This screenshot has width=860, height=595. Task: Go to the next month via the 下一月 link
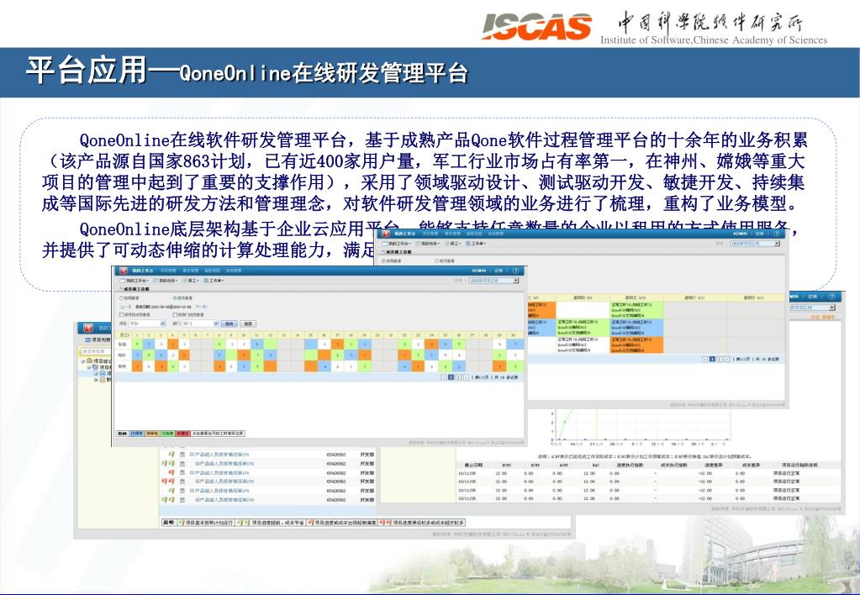click(x=201, y=307)
